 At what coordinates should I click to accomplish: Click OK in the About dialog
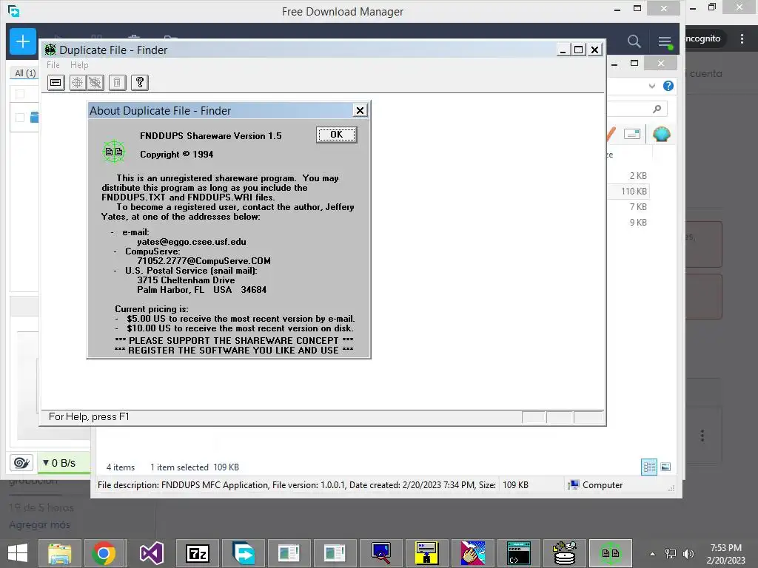pyautogui.click(x=337, y=135)
